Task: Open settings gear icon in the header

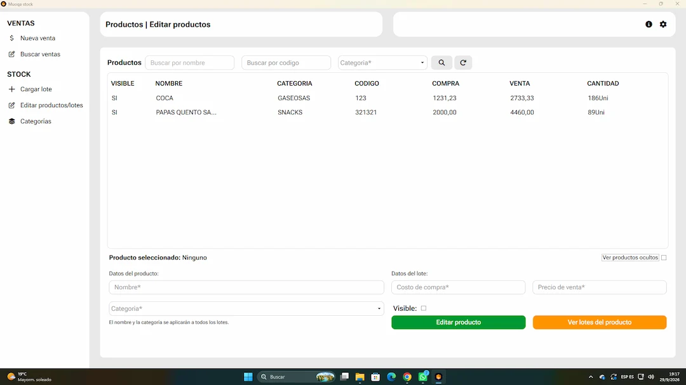Action: coord(663,25)
